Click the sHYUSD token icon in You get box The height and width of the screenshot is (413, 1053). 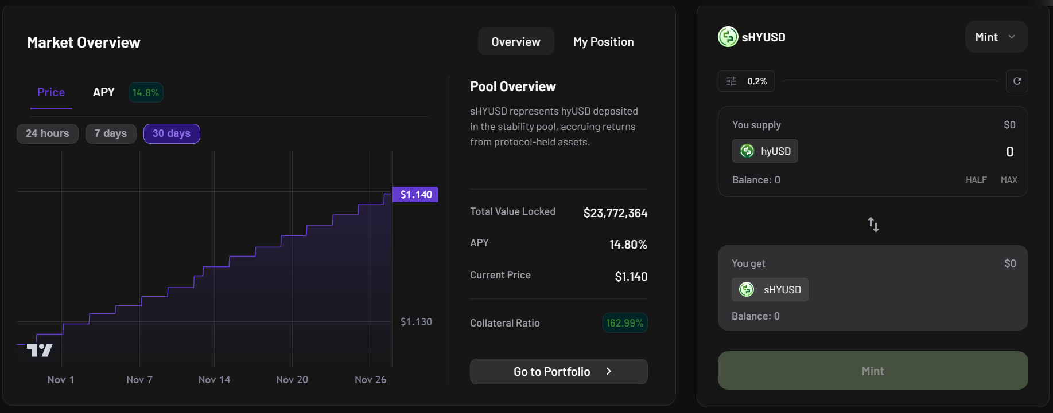747,290
